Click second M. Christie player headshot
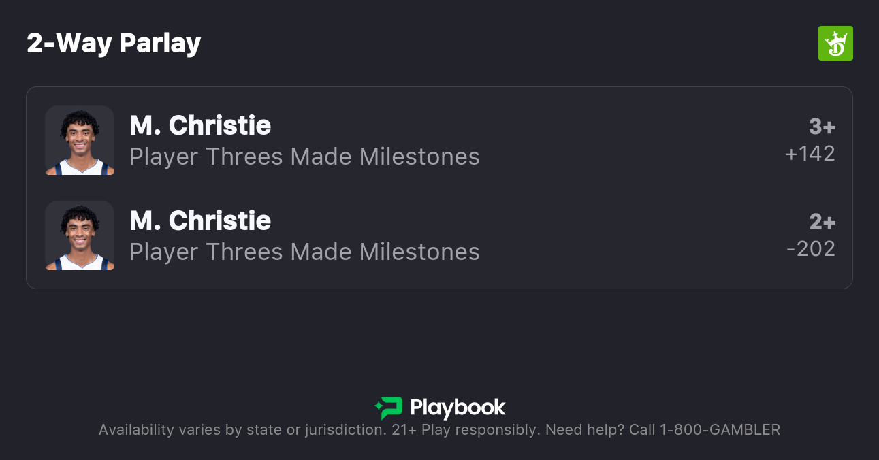This screenshot has width=879, height=460. coord(80,235)
